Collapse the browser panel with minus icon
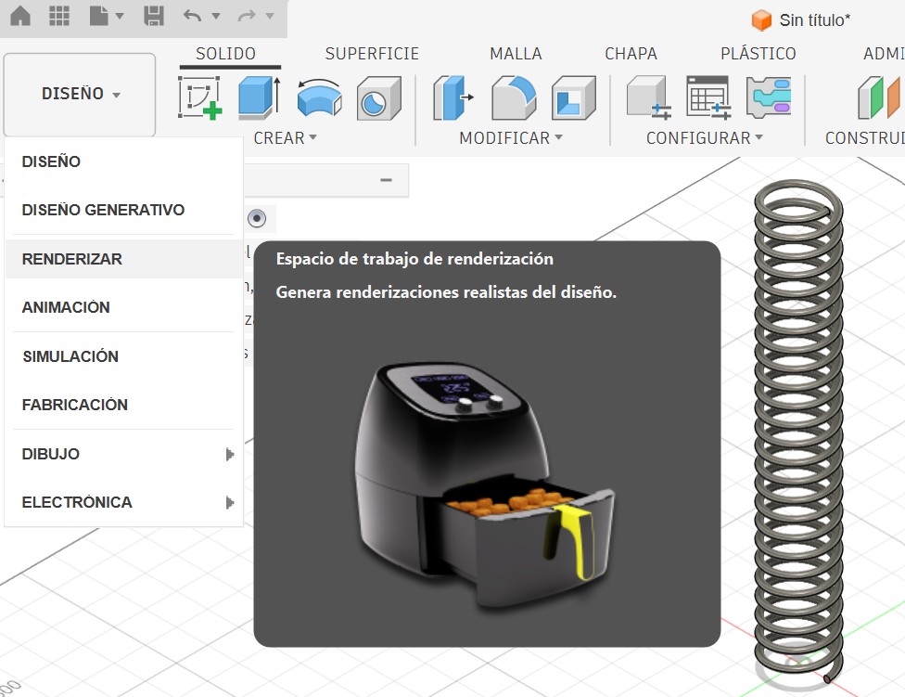 click(386, 180)
